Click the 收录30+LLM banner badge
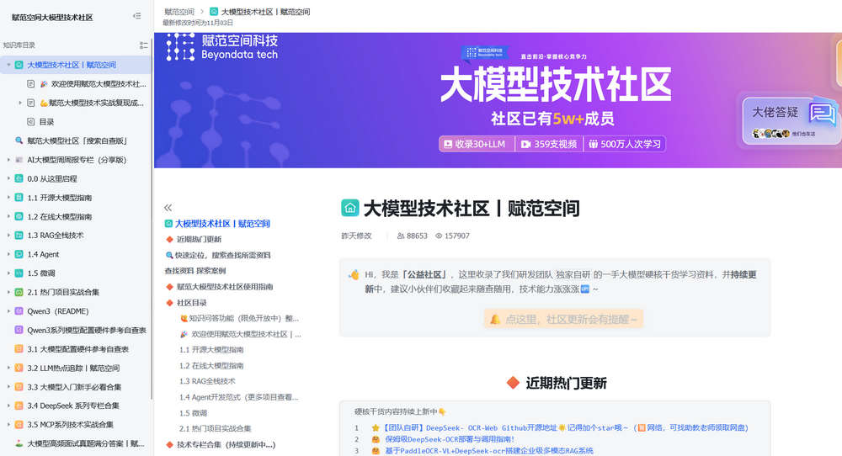Image resolution: width=842 pixels, height=456 pixels. [x=475, y=144]
